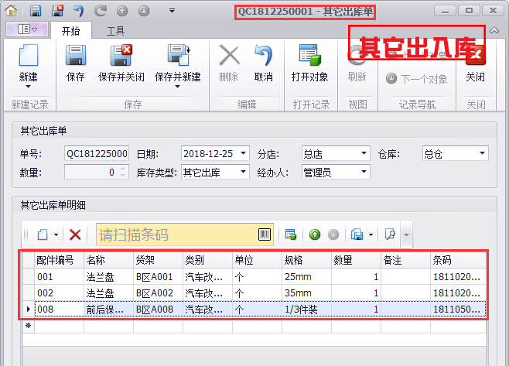Click the quick access undo arrow
The image size is (509, 366).
tap(79, 11)
